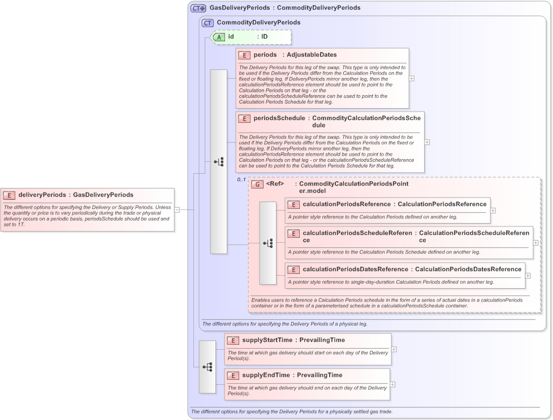The height and width of the screenshot is (420, 553).
Task: Expand the periodsSchedule element
Action: tap(427, 142)
